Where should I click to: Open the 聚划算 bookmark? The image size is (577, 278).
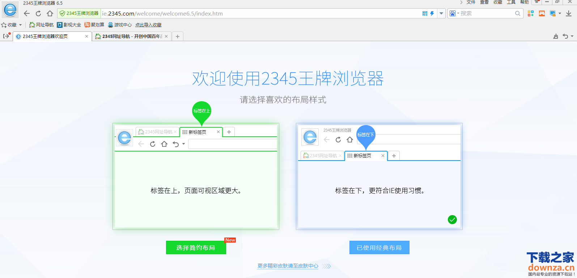[x=94, y=25]
